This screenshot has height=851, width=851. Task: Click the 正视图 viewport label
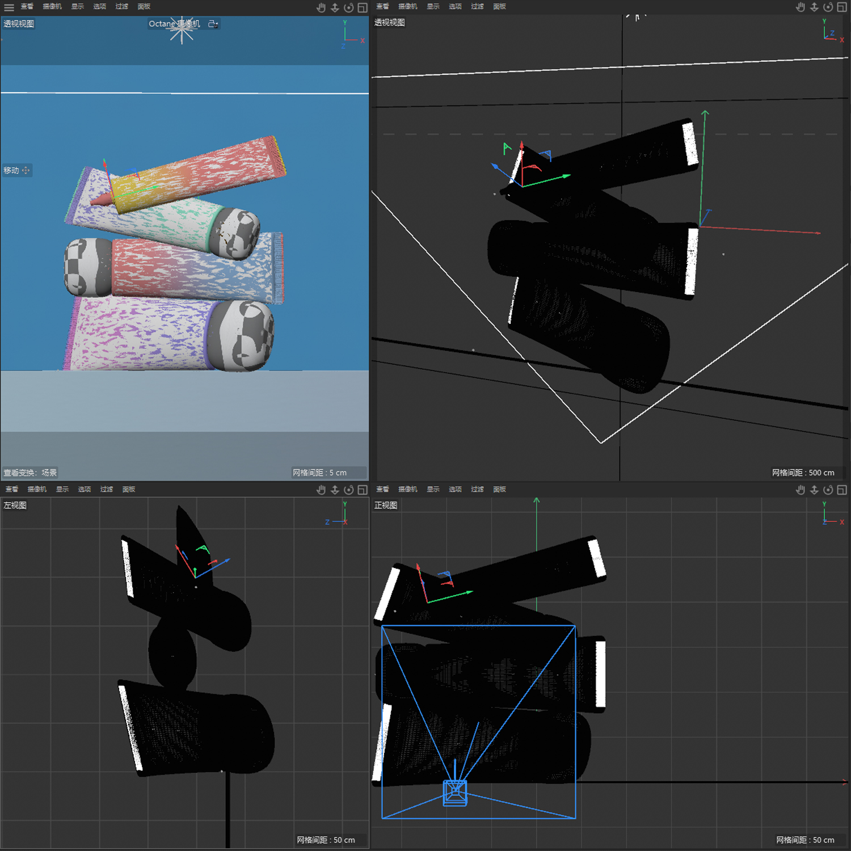point(386,505)
